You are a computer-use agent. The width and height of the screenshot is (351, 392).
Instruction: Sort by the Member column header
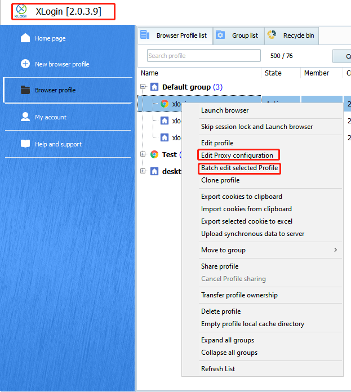click(x=317, y=73)
